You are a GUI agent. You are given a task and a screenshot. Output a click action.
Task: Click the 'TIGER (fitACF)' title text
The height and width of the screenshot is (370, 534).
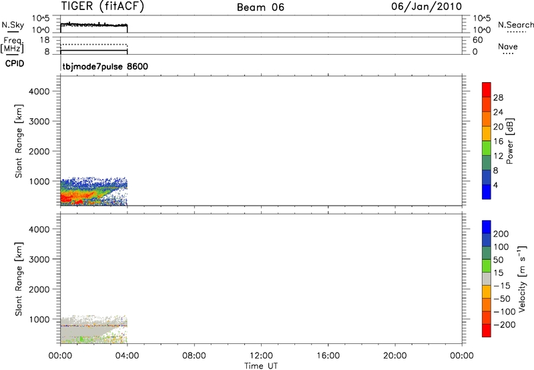point(103,6)
